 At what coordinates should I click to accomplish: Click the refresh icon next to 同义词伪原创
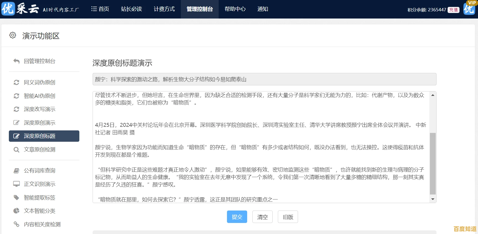point(16,82)
